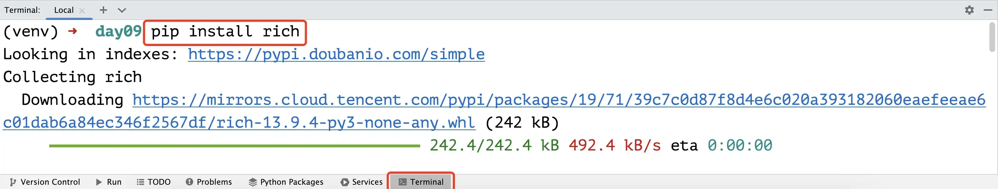
Task: Open the Problems tool window
Action: (x=209, y=182)
